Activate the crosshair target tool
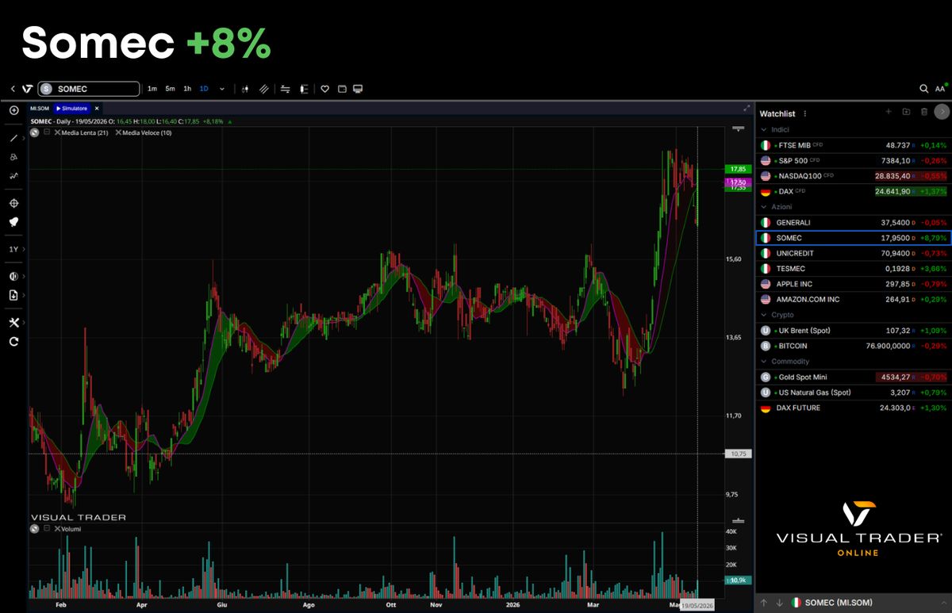The width and height of the screenshot is (952, 613). pos(13,203)
